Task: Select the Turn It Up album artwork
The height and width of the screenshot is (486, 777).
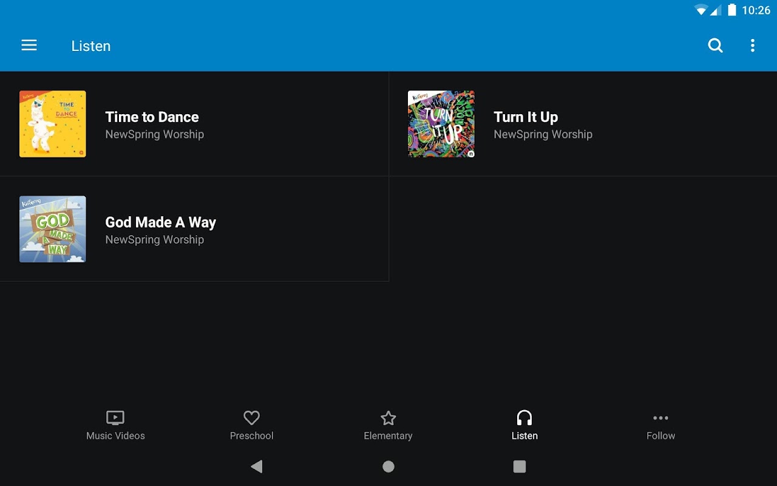Action: point(441,124)
